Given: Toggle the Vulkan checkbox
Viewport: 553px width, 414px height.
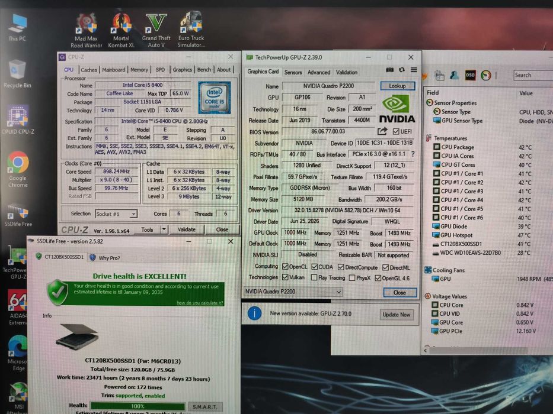Looking at the screenshot, I should 285,277.
